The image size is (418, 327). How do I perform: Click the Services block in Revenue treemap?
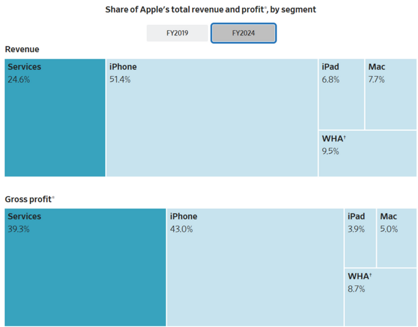[55, 118]
